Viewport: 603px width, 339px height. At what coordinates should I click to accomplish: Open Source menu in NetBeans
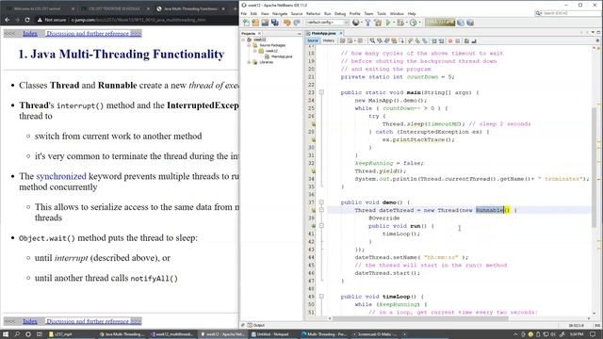pyautogui.click(x=297, y=13)
